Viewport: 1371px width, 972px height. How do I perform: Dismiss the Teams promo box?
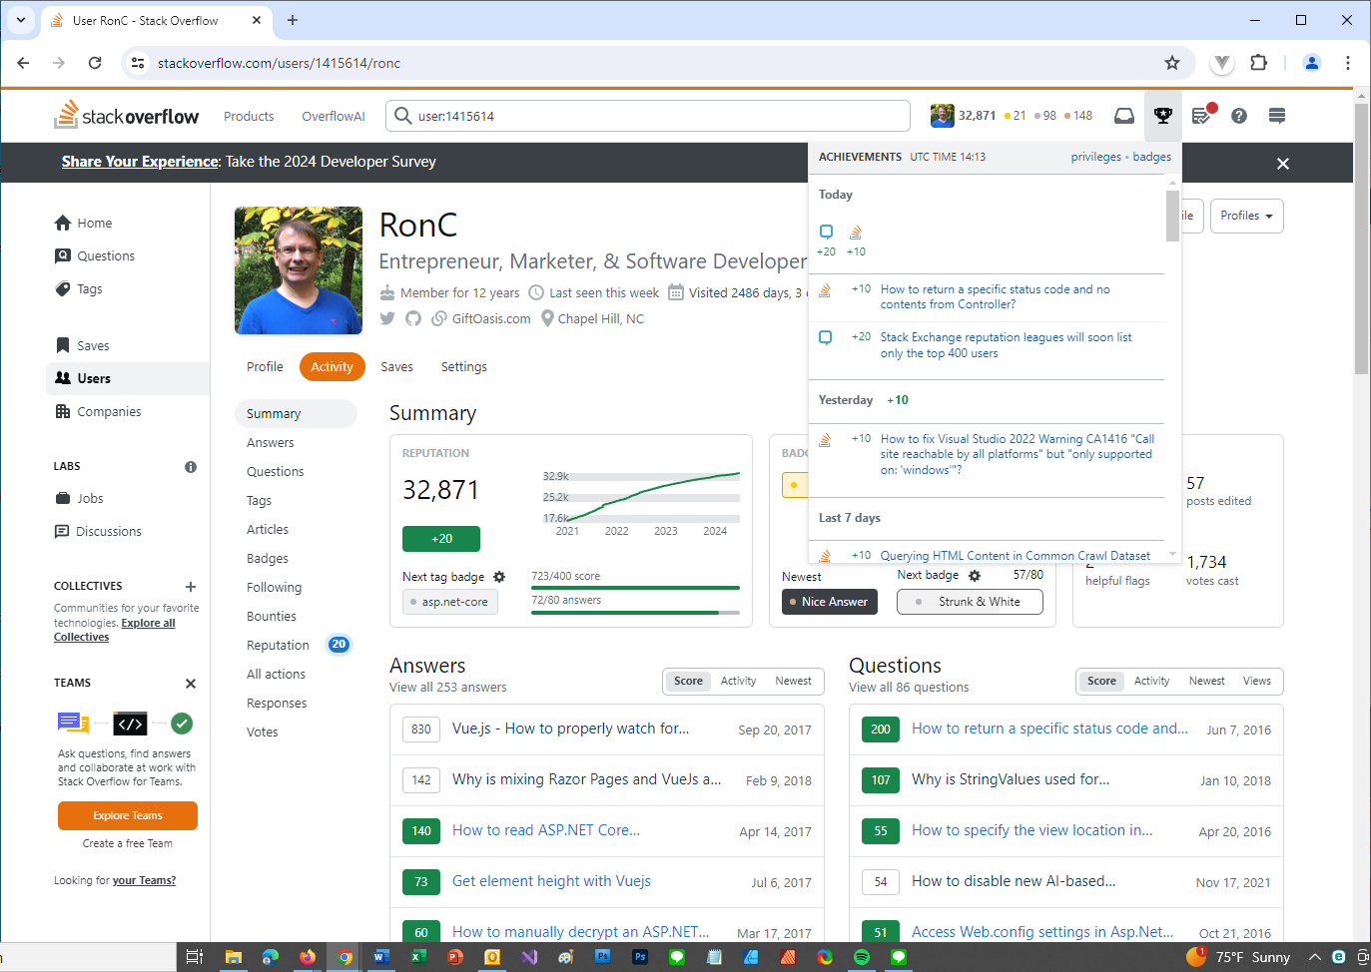pyautogui.click(x=191, y=684)
